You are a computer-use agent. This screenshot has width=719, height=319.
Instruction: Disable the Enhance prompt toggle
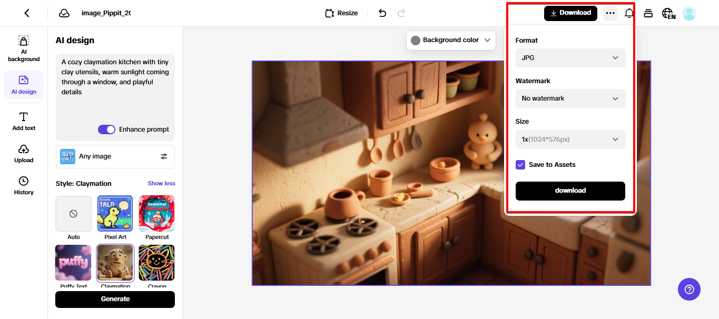[106, 129]
